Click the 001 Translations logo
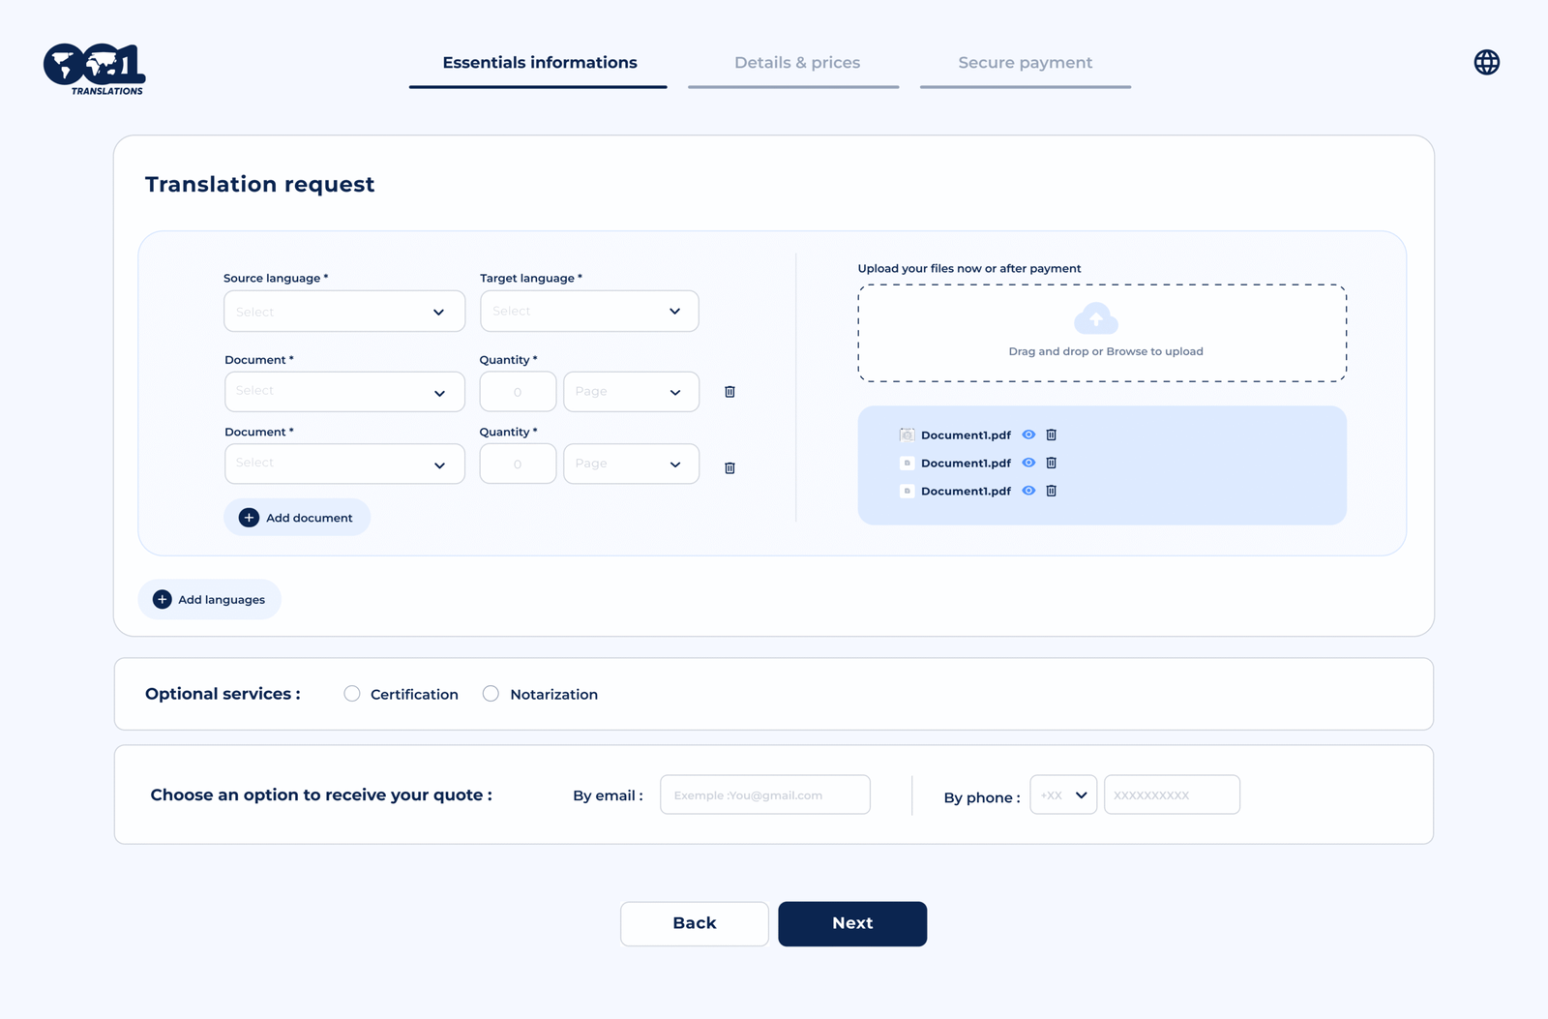1548x1019 pixels. (94, 70)
